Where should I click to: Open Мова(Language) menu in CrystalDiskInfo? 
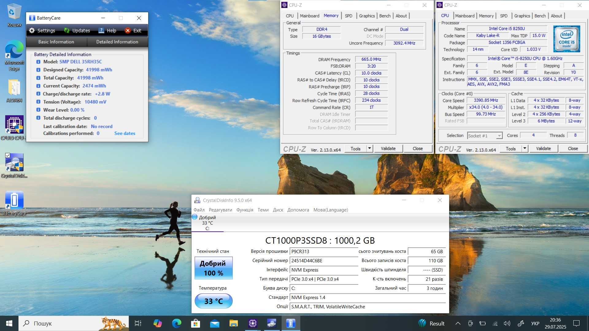(331, 210)
